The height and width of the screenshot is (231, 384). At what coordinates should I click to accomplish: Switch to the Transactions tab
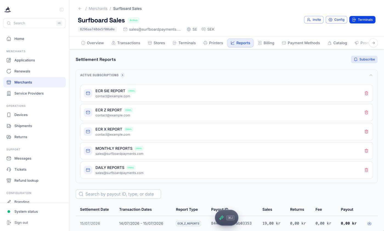tap(126, 43)
